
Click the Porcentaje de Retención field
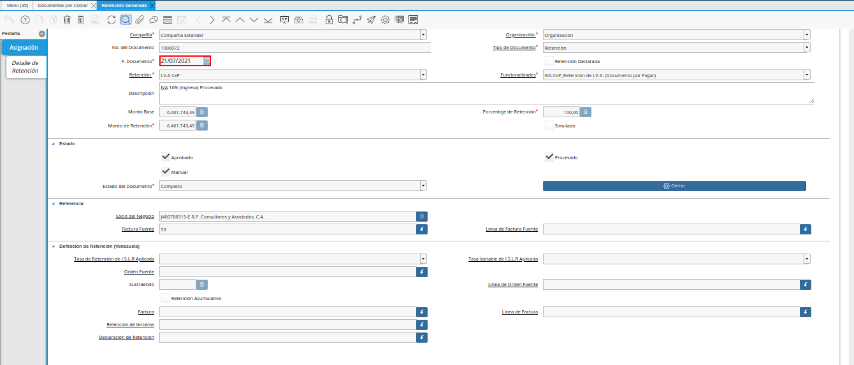561,112
